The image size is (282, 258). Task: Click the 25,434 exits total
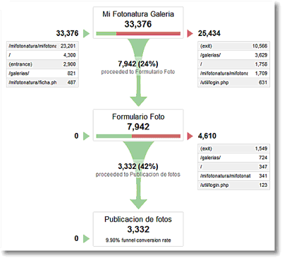tap(209, 33)
